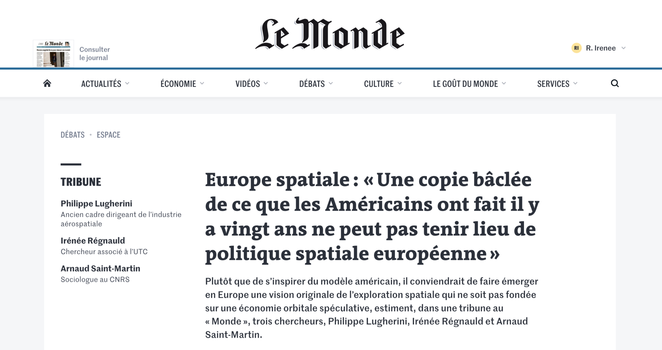Expand the Vidéos menu chevron
Viewport: 662px width, 350px height.
click(x=266, y=83)
